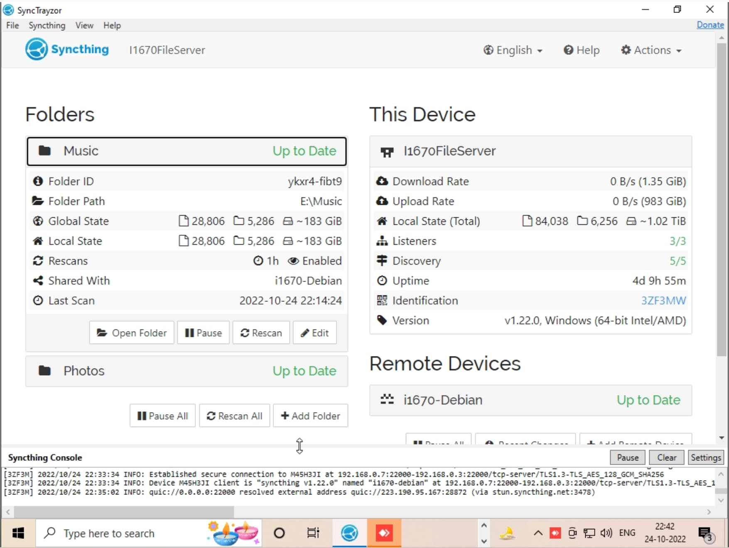Click the Uptime clock icon
729x548 pixels.
pyautogui.click(x=382, y=281)
